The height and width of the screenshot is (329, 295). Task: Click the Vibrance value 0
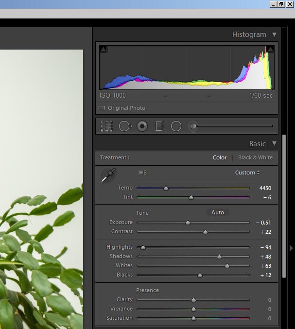270,309
